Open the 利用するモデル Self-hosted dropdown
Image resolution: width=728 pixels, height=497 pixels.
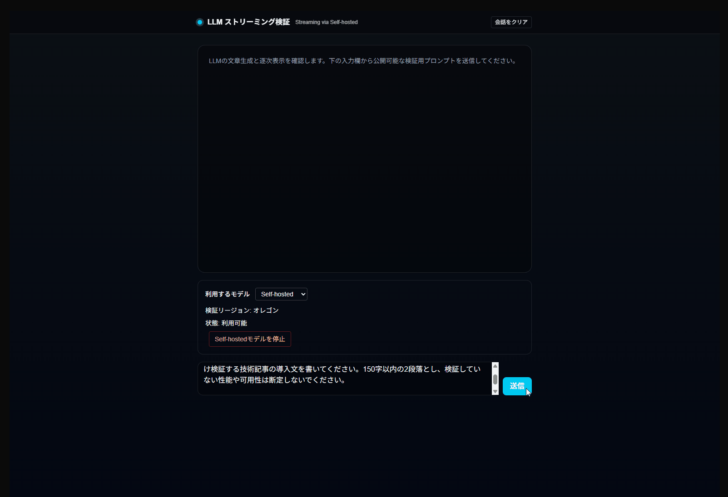coord(281,294)
